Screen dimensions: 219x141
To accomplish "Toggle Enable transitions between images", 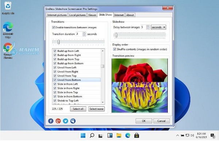I will pos(53,27).
